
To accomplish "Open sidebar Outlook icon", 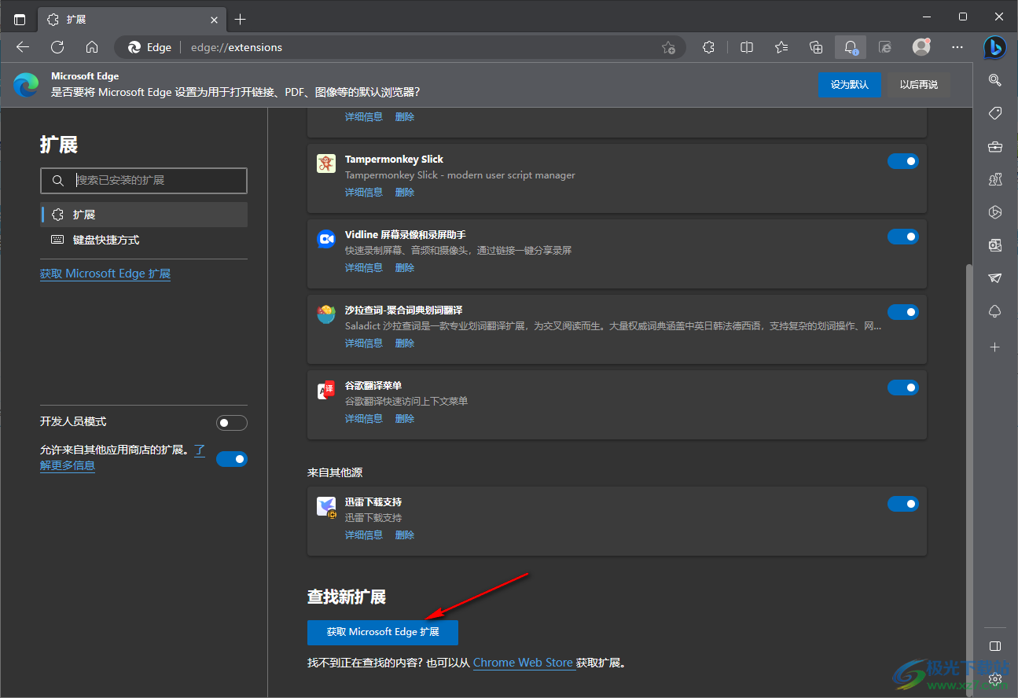I will (x=995, y=245).
